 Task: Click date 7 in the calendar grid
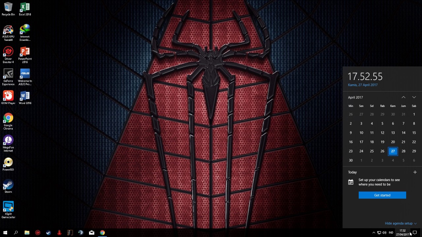(x=404, y=123)
